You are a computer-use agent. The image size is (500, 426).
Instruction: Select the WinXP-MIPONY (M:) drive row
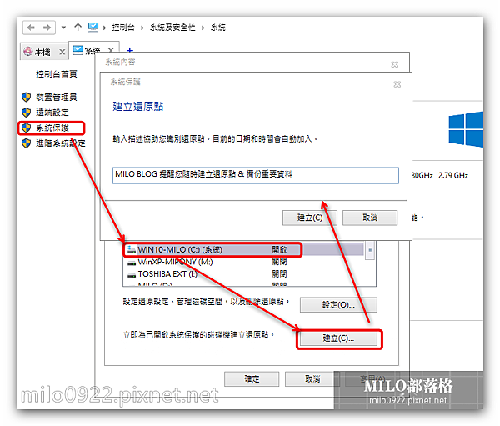click(x=244, y=262)
